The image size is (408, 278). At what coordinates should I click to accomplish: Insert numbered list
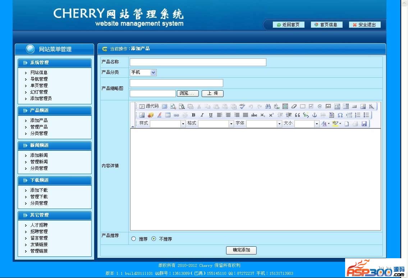[x=358, y=115]
